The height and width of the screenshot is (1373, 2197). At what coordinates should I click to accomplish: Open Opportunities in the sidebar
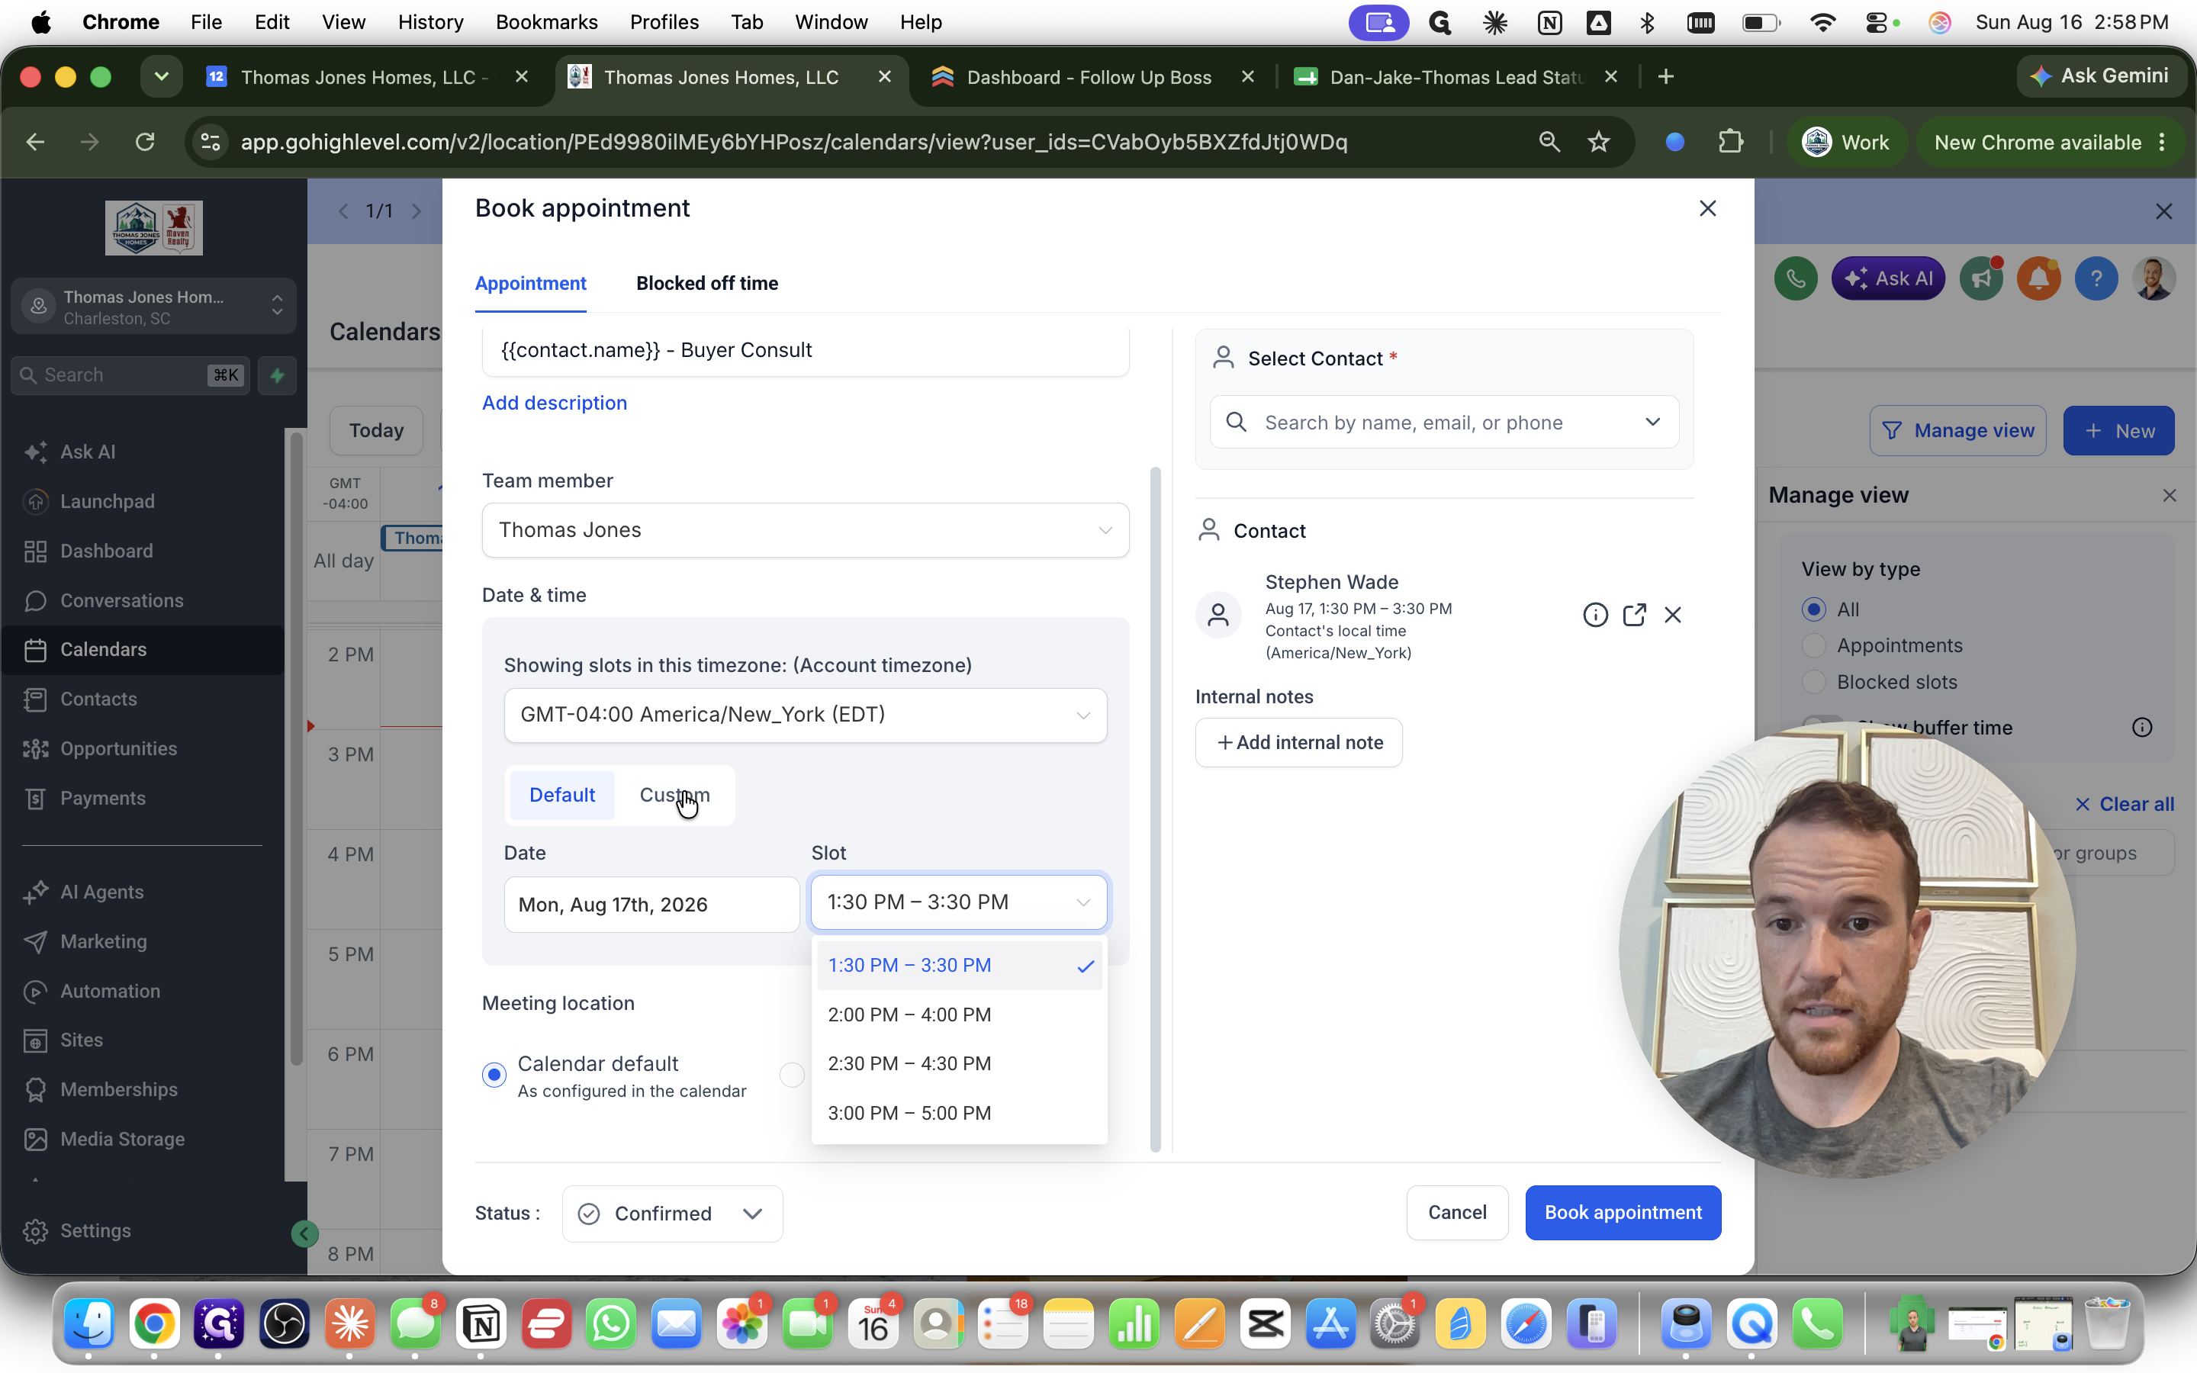118,748
